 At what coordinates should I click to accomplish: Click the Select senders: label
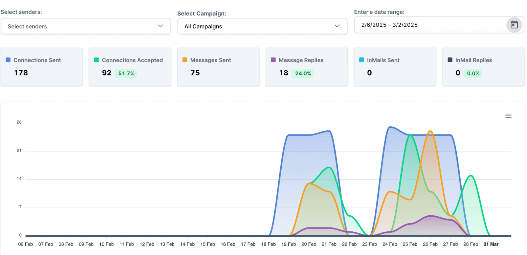click(x=21, y=12)
